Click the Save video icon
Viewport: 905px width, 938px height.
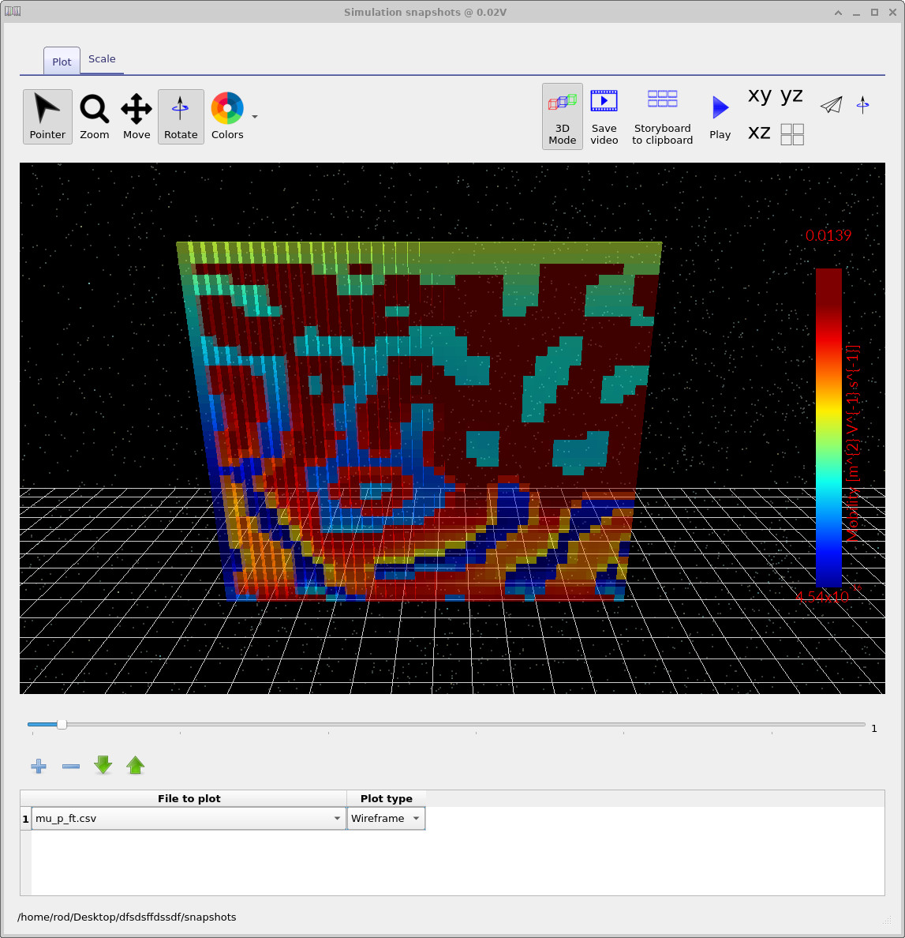coord(604,116)
